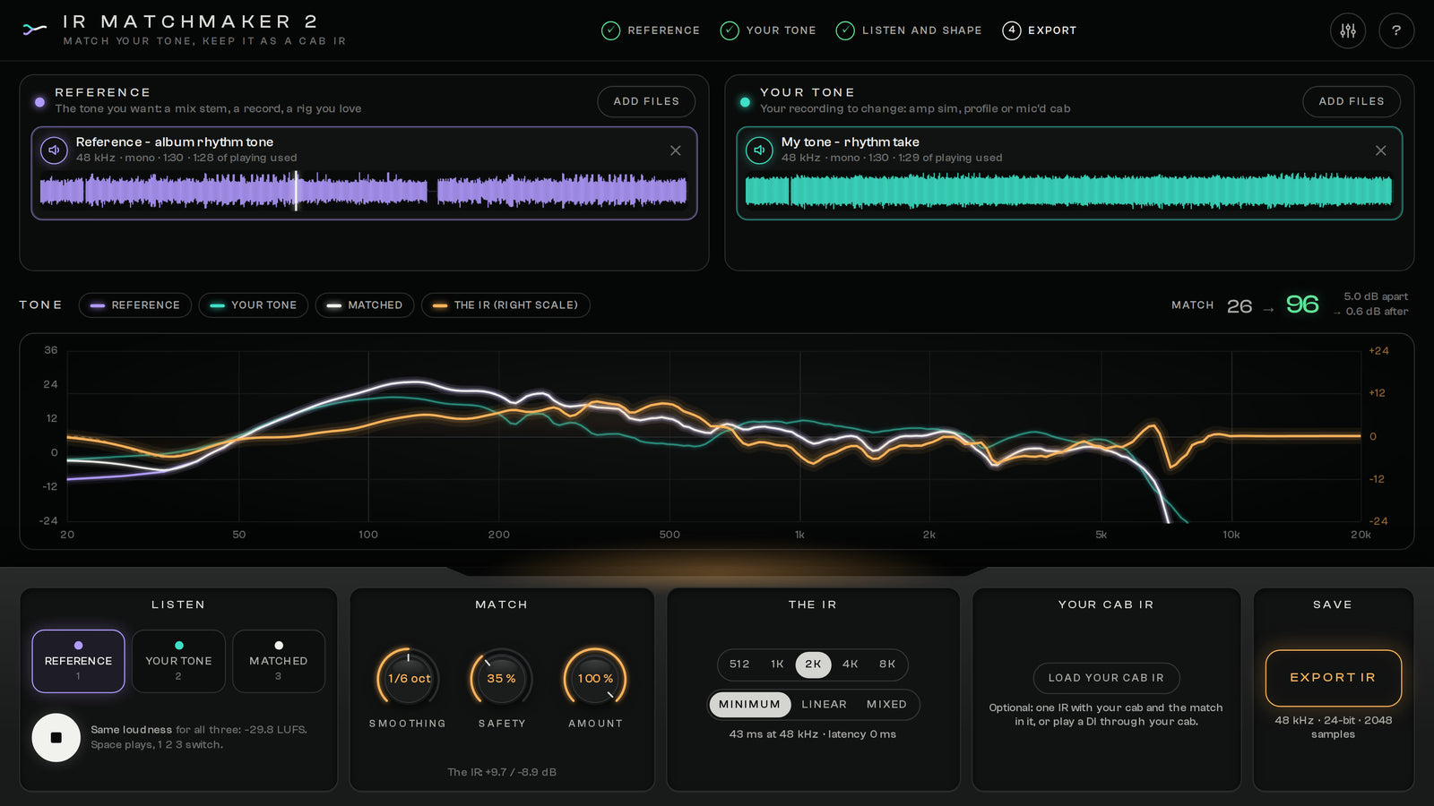Select Minimum phase mode
This screenshot has width=1434, height=806.
[750, 705]
